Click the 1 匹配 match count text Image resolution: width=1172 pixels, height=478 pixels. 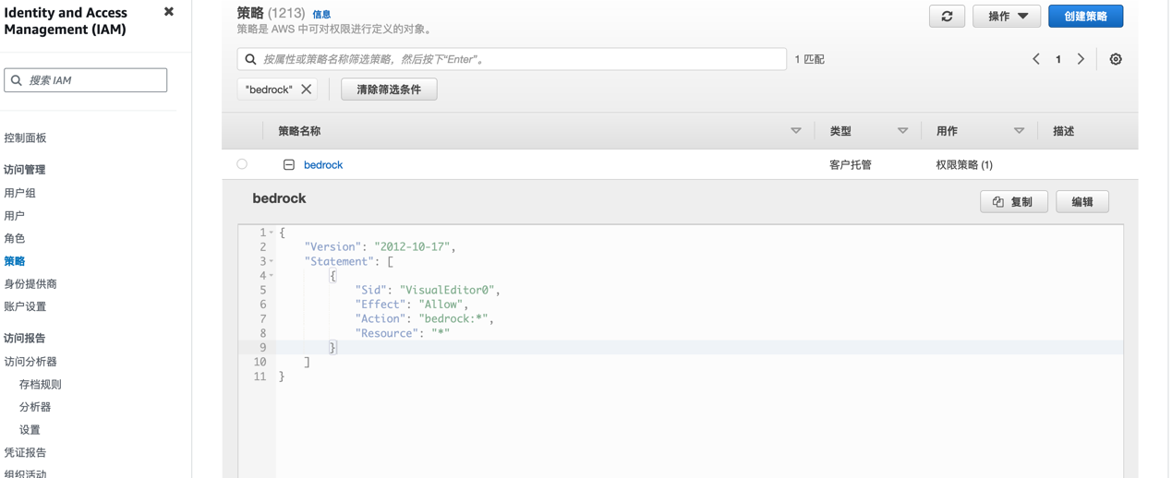click(810, 59)
